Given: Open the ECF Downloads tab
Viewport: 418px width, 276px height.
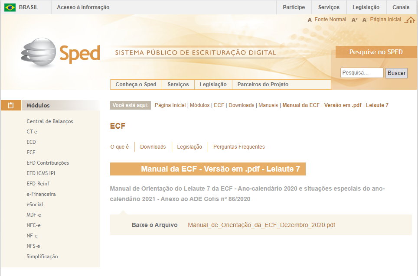Looking at the screenshot, I should [153, 147].
